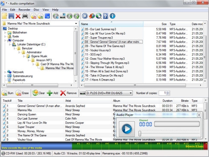This screenshot has width=209, height=157.
Task: Click the Burn button
Action: (x=8, y=93)
